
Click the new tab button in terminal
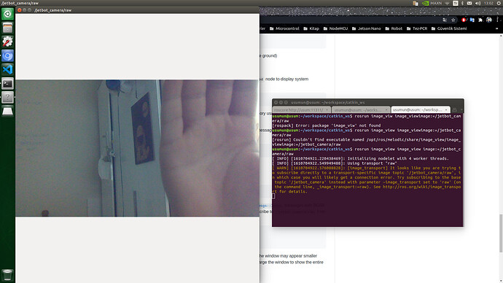pyautogui.click(x=455, y=109)
